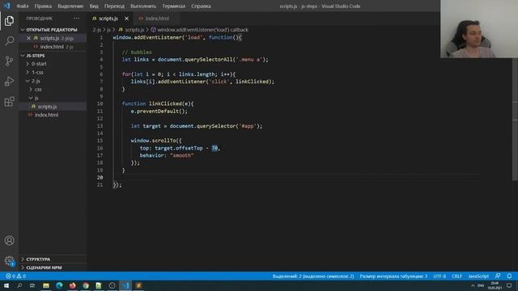Launch Microsoft Edge from the taskbar
Viewport: 518px width, 291px height.
tap(59, 285)
